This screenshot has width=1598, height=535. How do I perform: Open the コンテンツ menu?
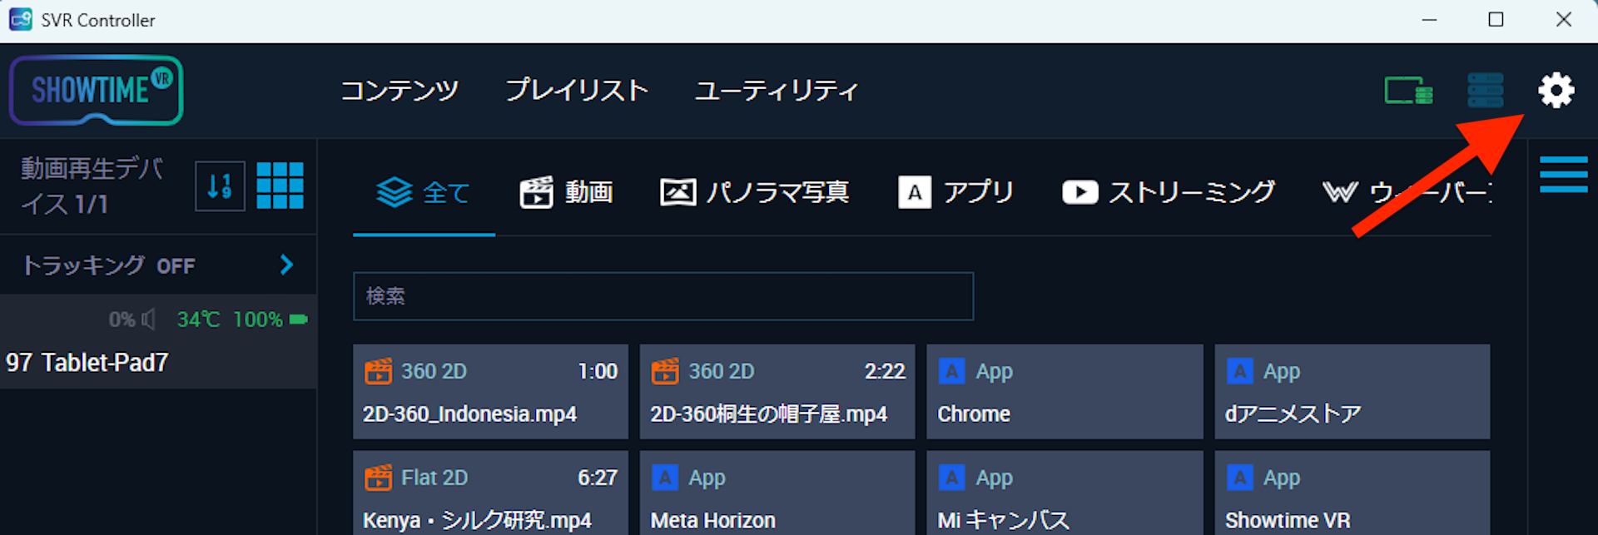tap(399, 90)
